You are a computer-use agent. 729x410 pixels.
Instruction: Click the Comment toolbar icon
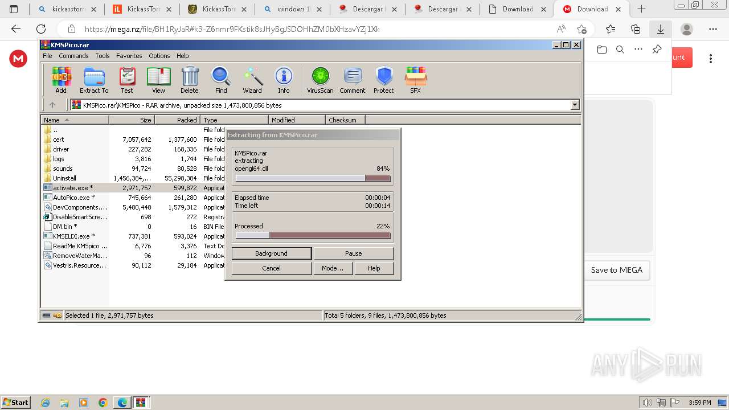[353, 80]
